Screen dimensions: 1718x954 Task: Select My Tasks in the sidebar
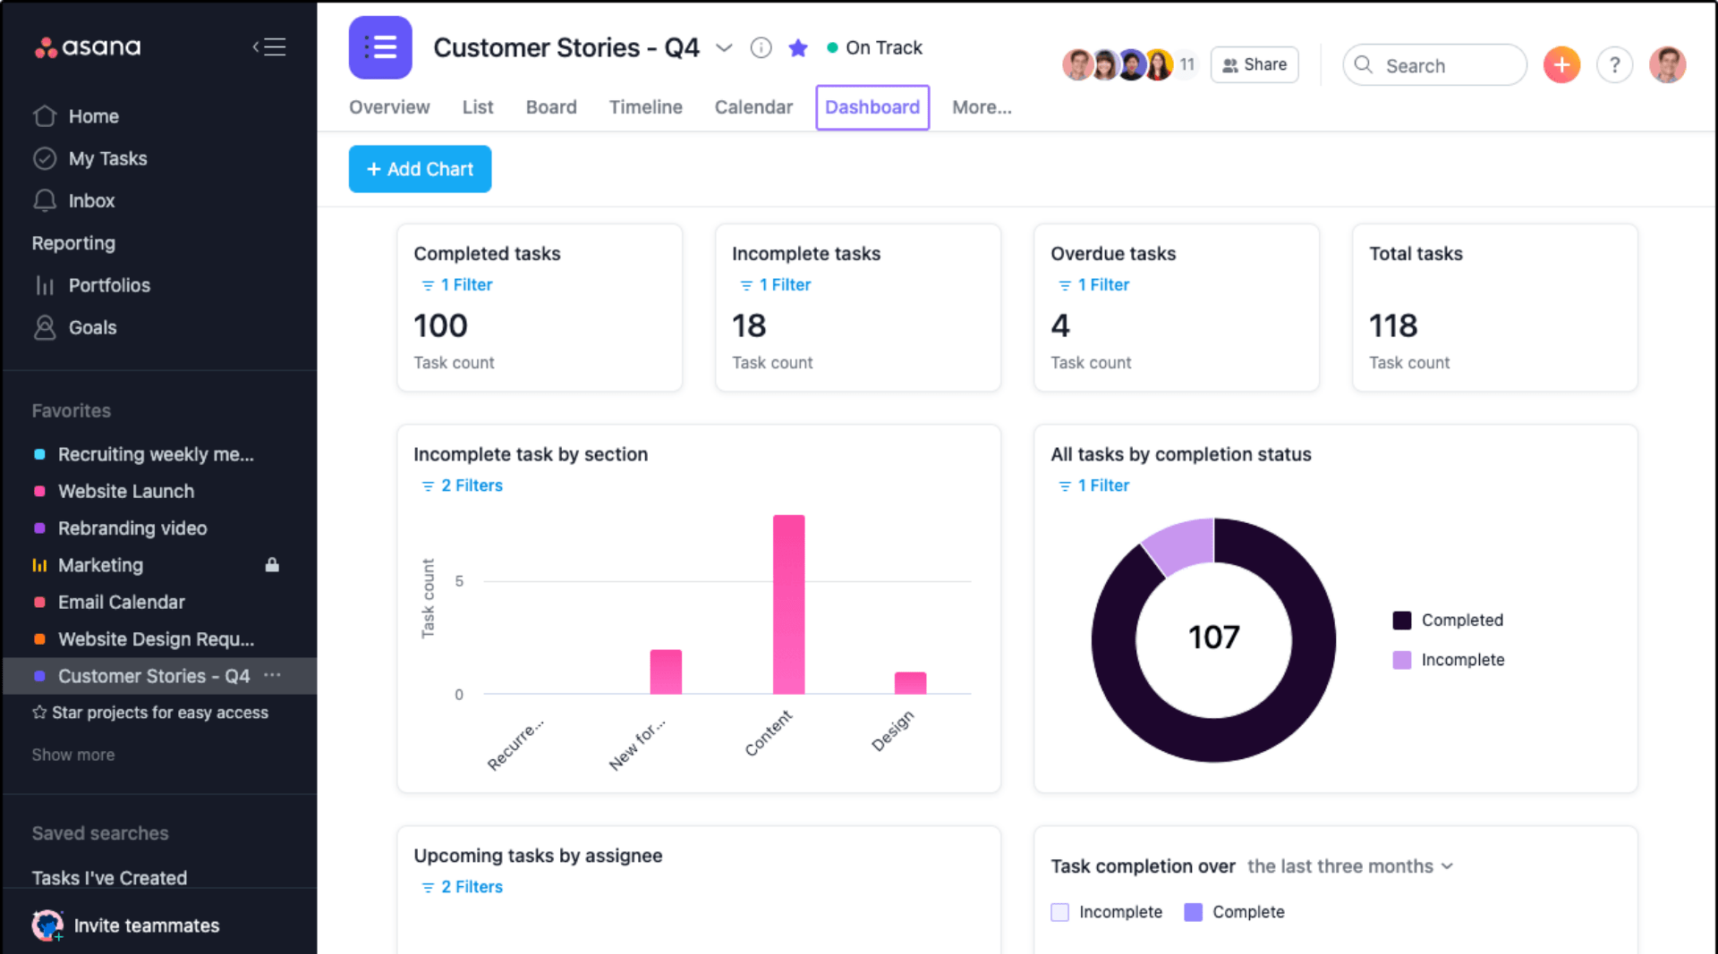coord(107,158)
